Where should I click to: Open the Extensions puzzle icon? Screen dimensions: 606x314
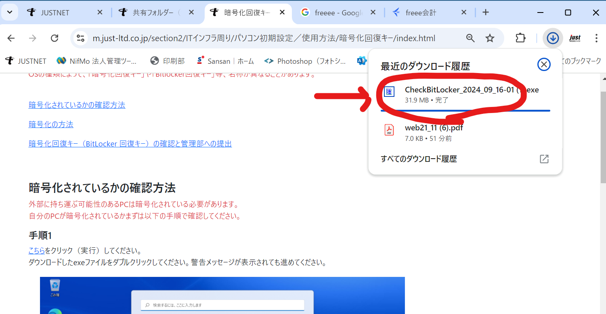[x=521, y=38]
